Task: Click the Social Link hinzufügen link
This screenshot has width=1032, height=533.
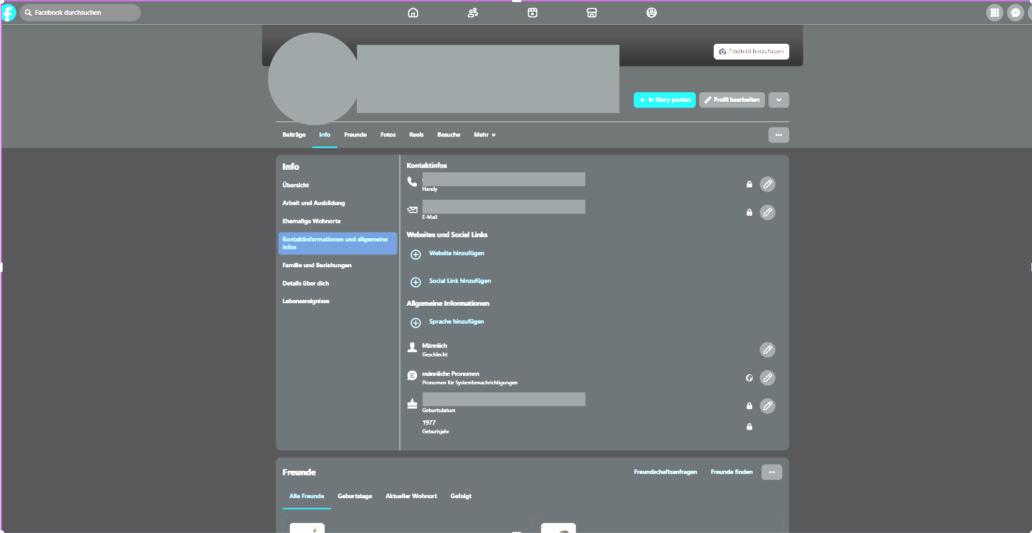Action: [x=460, y=281]
